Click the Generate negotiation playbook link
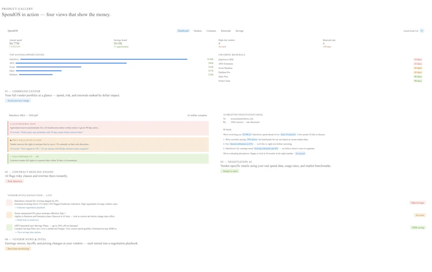The width and height of the screenshot is (432, 272). pyautogui.click(x=30, y=208)
